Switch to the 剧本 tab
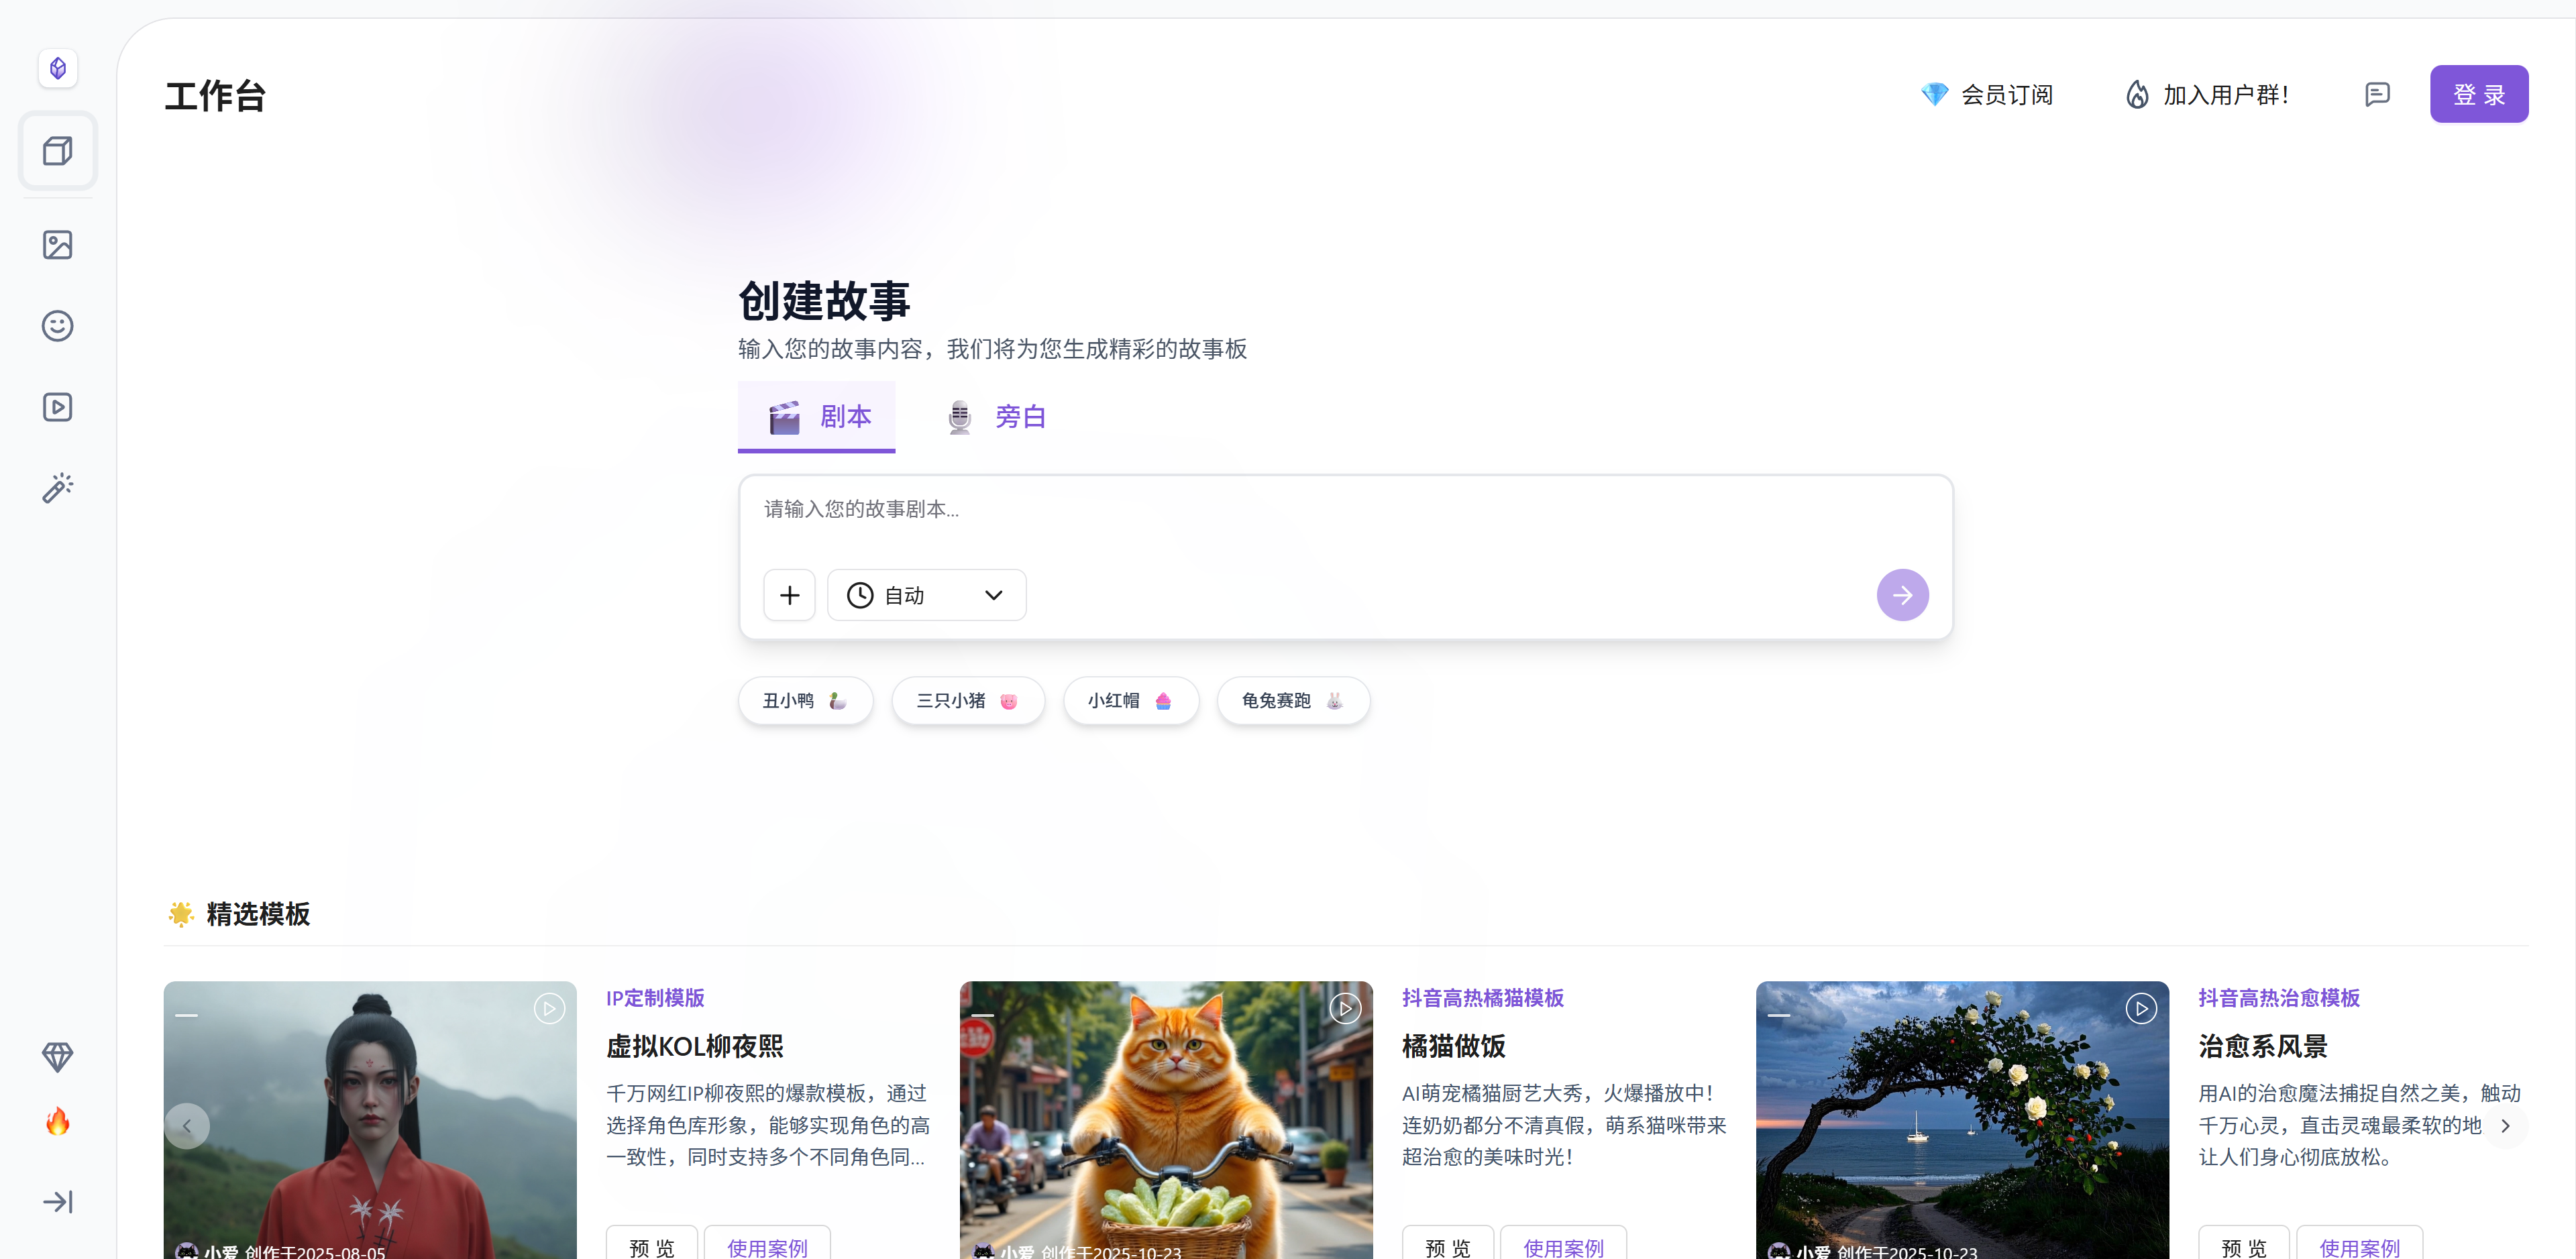 click(817, 416)
